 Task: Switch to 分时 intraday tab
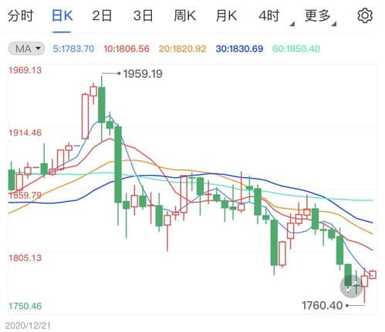pyautogui.click(x=20, y=15)
